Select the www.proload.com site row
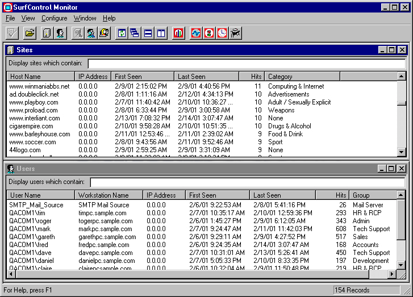413x297 pixels. (202, 110)
